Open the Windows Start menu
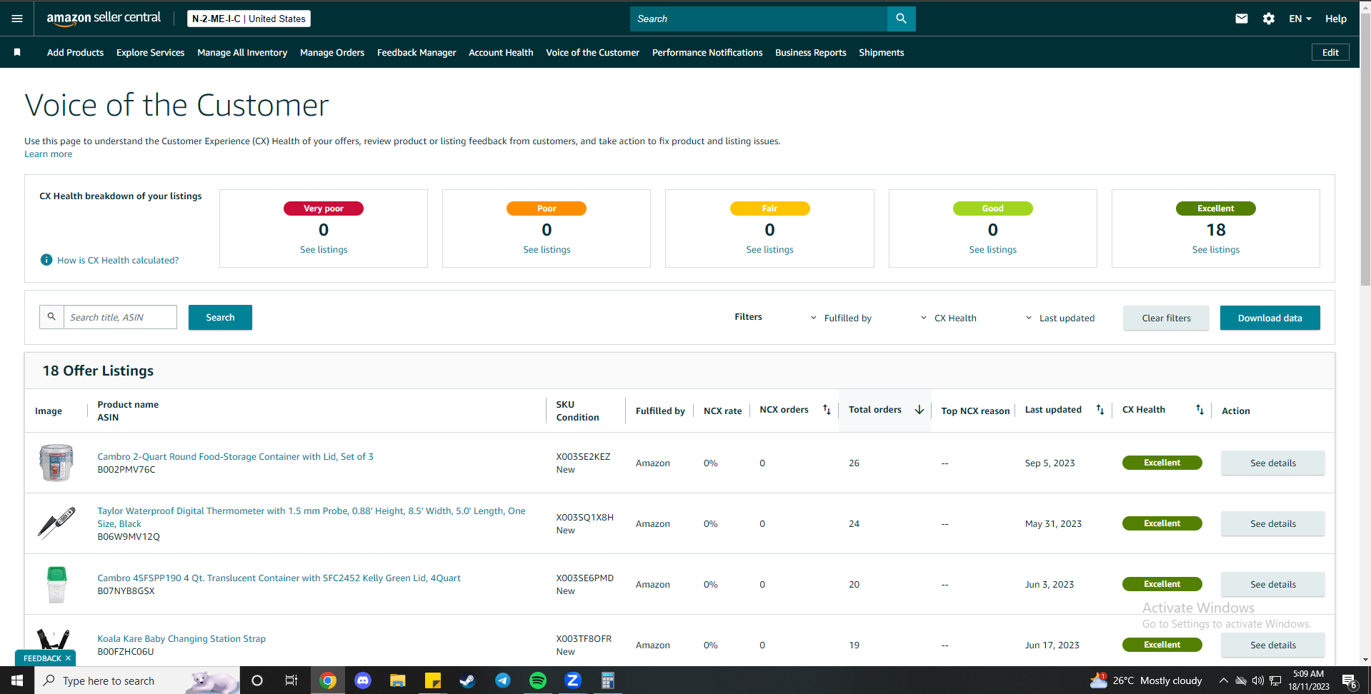This screenshot has width=1371, height=694. point(17,680)
